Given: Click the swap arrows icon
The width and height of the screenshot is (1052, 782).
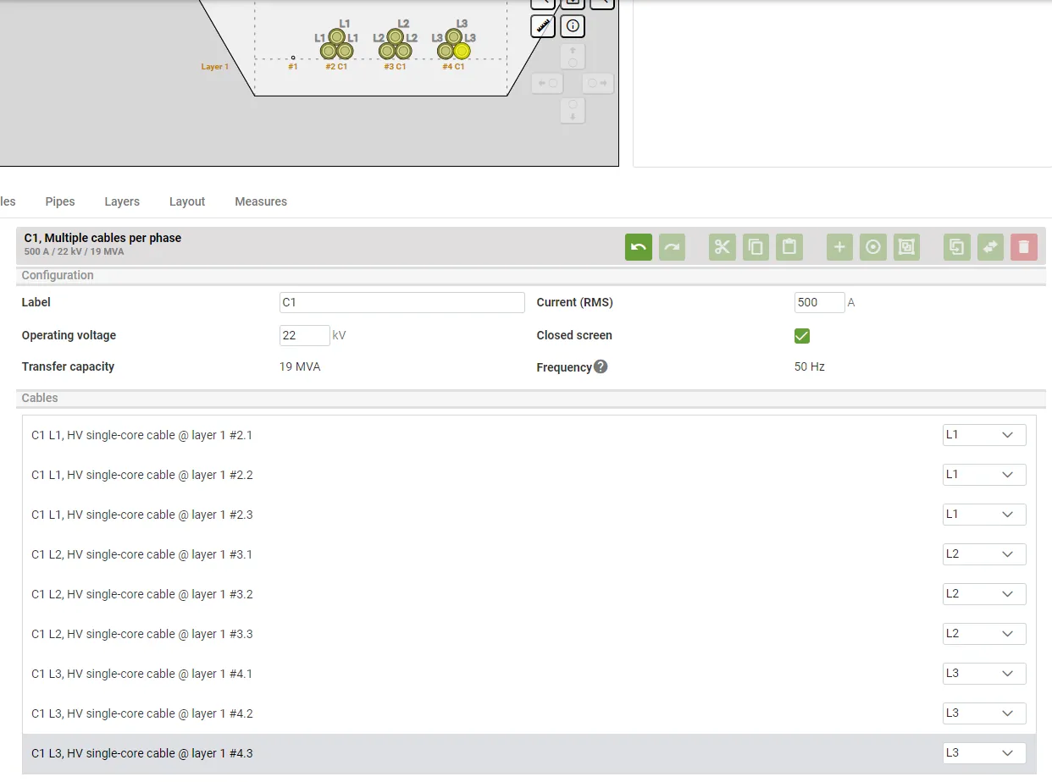Looking at the screenshot, I should pos(989,247).
